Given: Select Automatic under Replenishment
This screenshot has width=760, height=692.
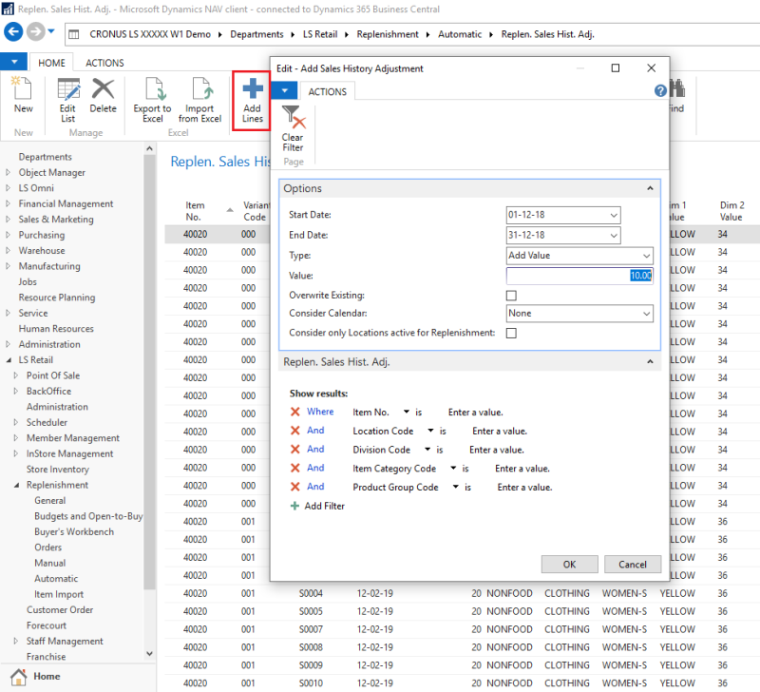Looking at the screenshot, I should coord(56,579).
